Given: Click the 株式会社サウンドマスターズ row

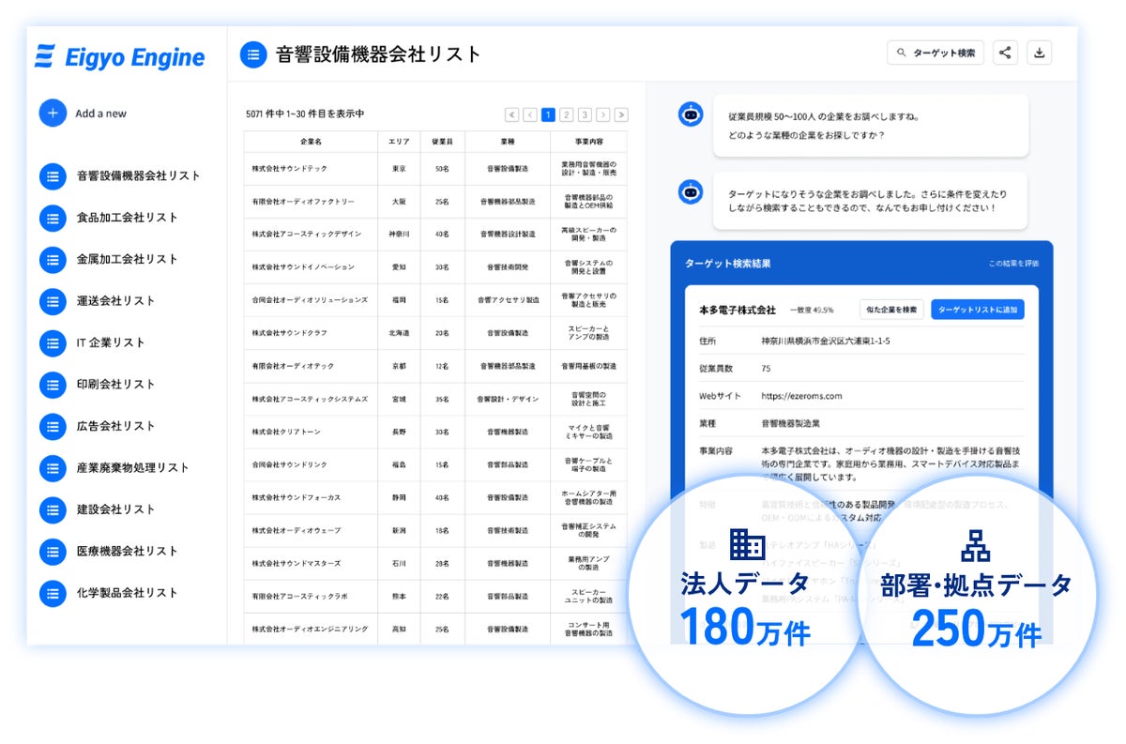Looking at the screenshot, I should (x=435, y=563).
